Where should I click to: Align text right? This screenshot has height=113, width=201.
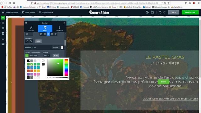click(x=52, y=34)
